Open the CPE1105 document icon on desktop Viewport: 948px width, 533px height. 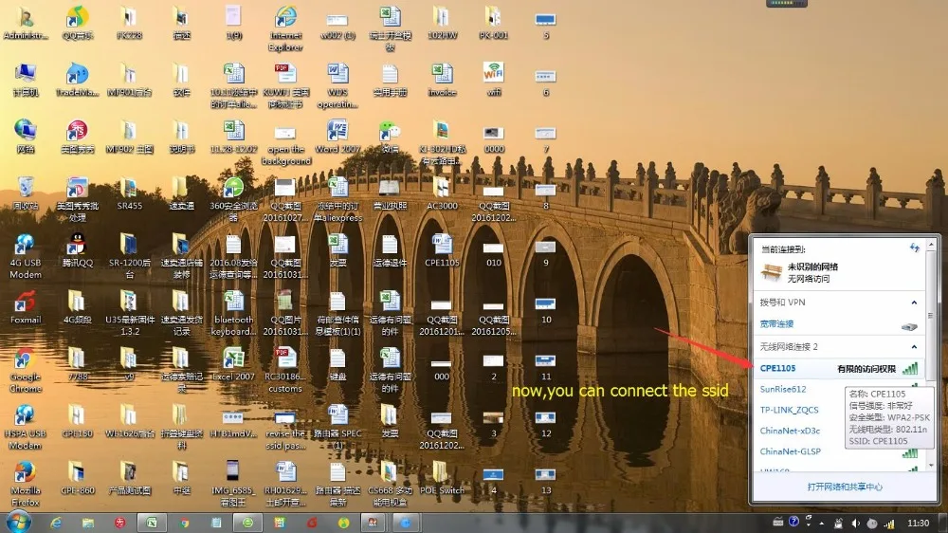(442, 250)
